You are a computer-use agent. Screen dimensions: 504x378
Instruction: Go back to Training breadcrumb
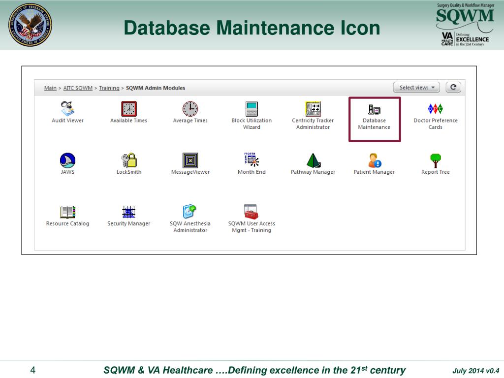click(x=109, y=88)
